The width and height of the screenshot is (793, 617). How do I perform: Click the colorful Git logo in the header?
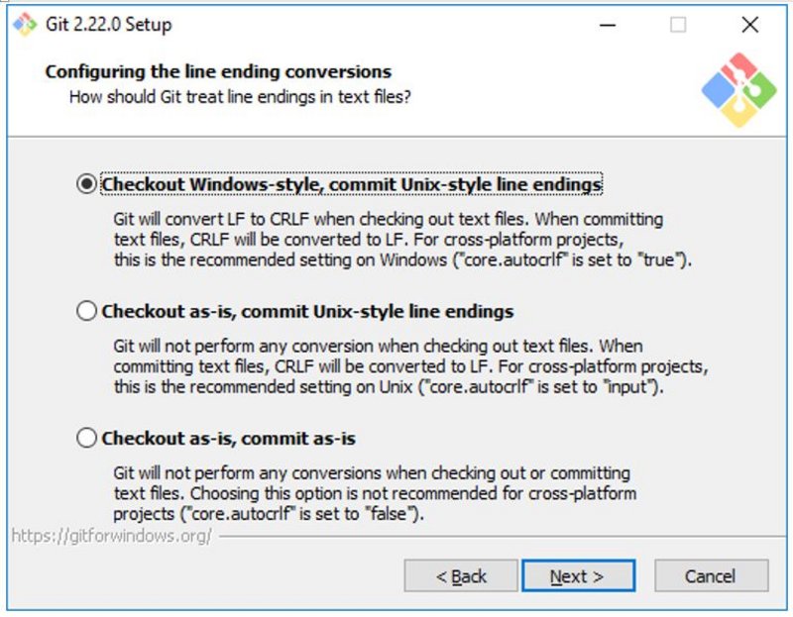[x=736, y=90]
